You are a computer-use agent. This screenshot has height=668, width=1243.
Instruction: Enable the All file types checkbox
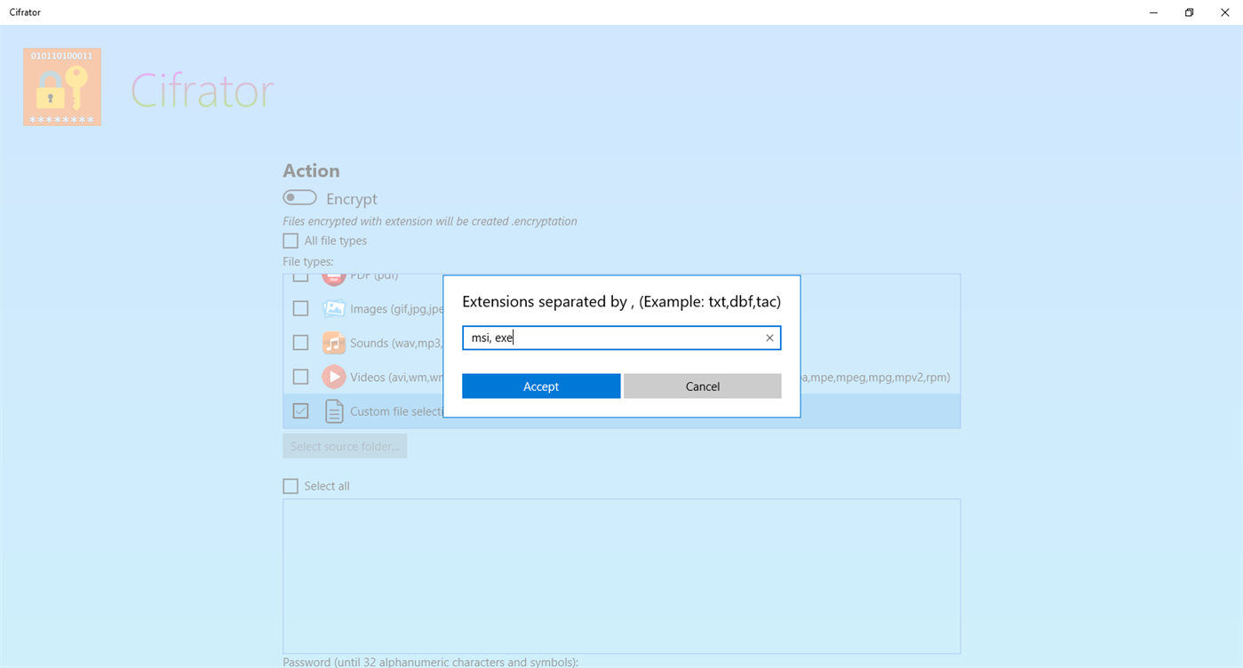290,240
